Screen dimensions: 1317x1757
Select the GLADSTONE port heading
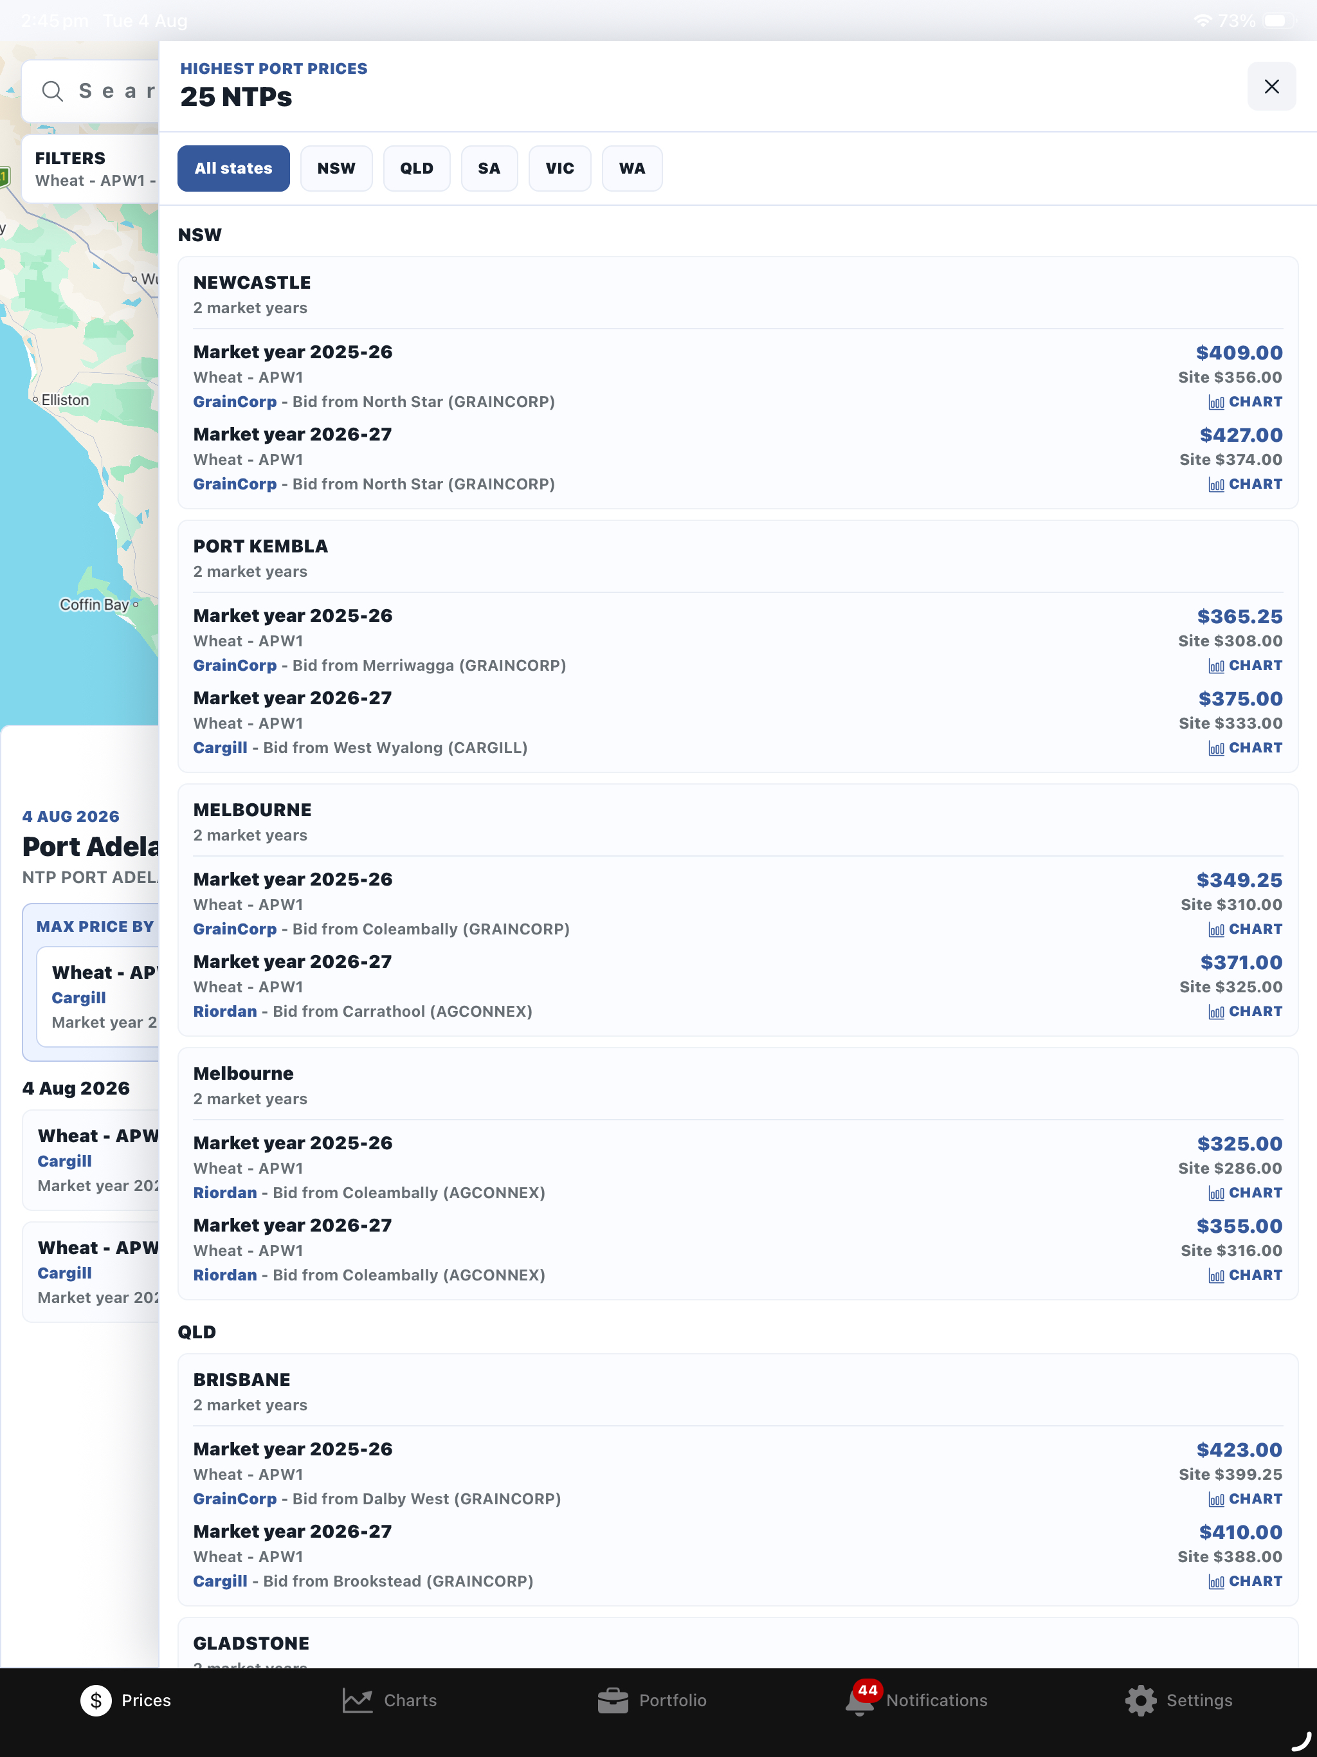coord(251,1643)
